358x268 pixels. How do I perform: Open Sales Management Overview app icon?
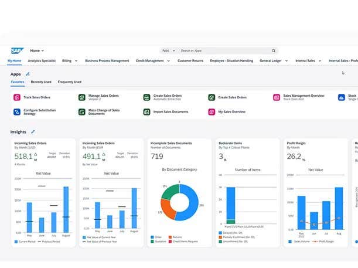(277, 97)
